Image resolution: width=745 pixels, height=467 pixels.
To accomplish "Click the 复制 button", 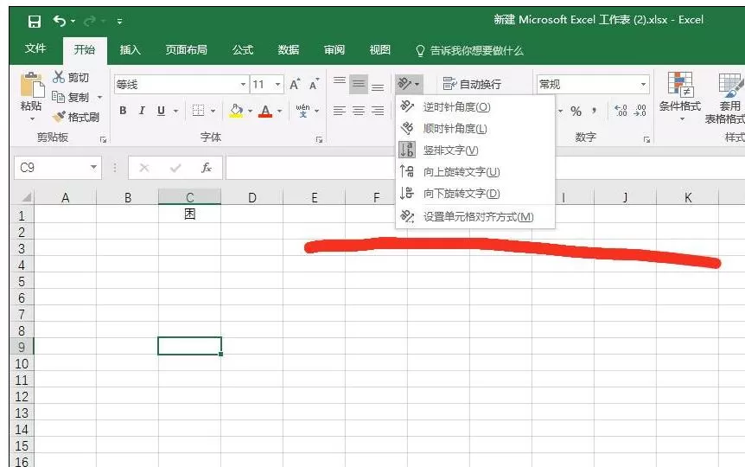I will [x=70, y=97].
